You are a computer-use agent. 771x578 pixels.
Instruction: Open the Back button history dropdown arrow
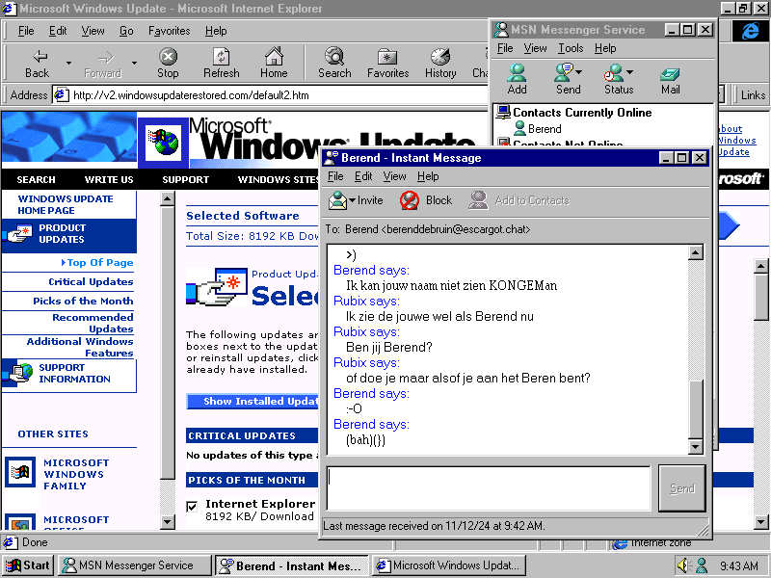68,64
